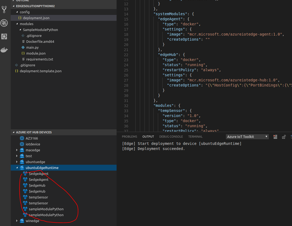Click the requirements.txt file icon

coord(23,59)
